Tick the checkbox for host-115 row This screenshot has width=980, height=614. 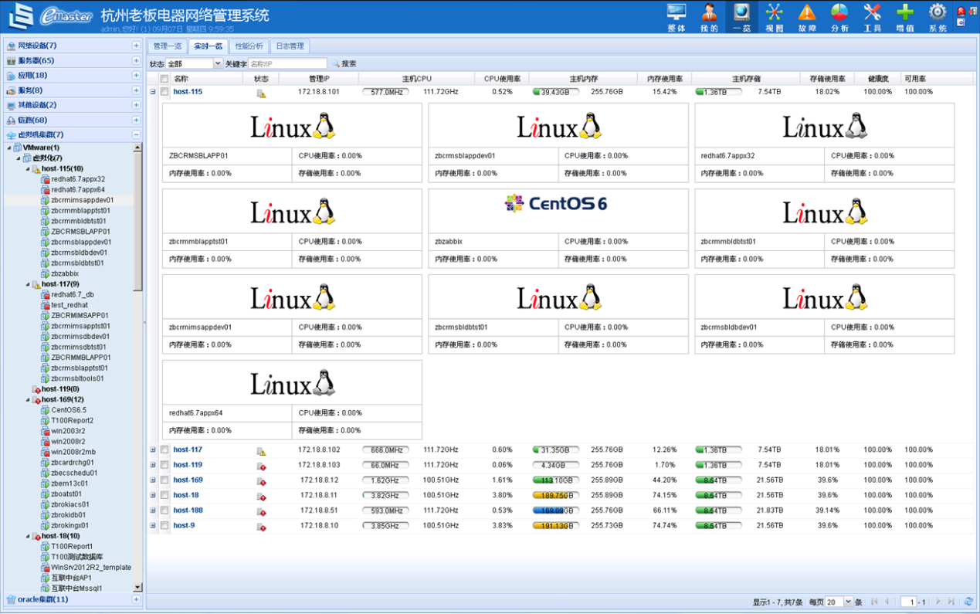pos(164,92)
